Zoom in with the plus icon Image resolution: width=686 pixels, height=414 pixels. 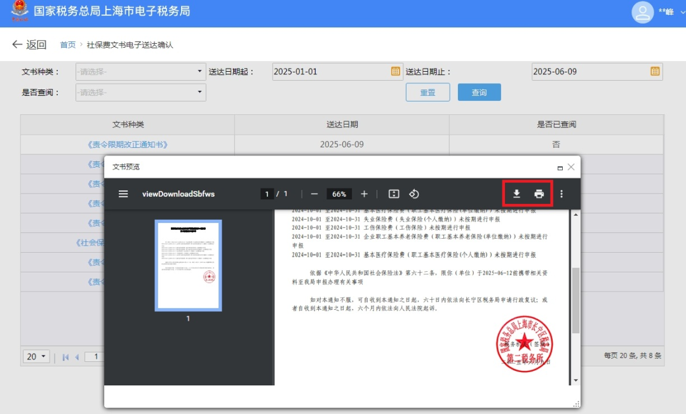(x=364, y=194)
